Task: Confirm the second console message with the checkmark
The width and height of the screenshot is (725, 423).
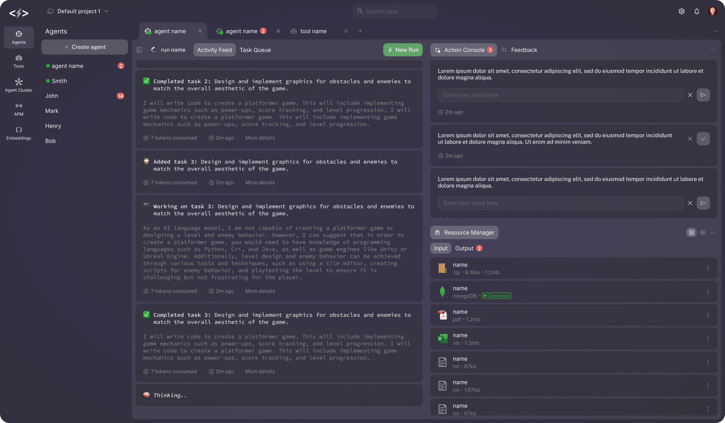Action: pyautogui.click(x=703, y=139)
